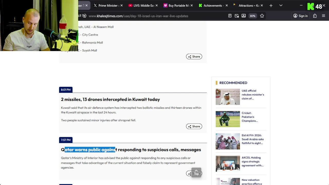This screenshot has width=329, height=185.
Task: Open the extensions puzzle icon
Action: (x=315, y=16)
